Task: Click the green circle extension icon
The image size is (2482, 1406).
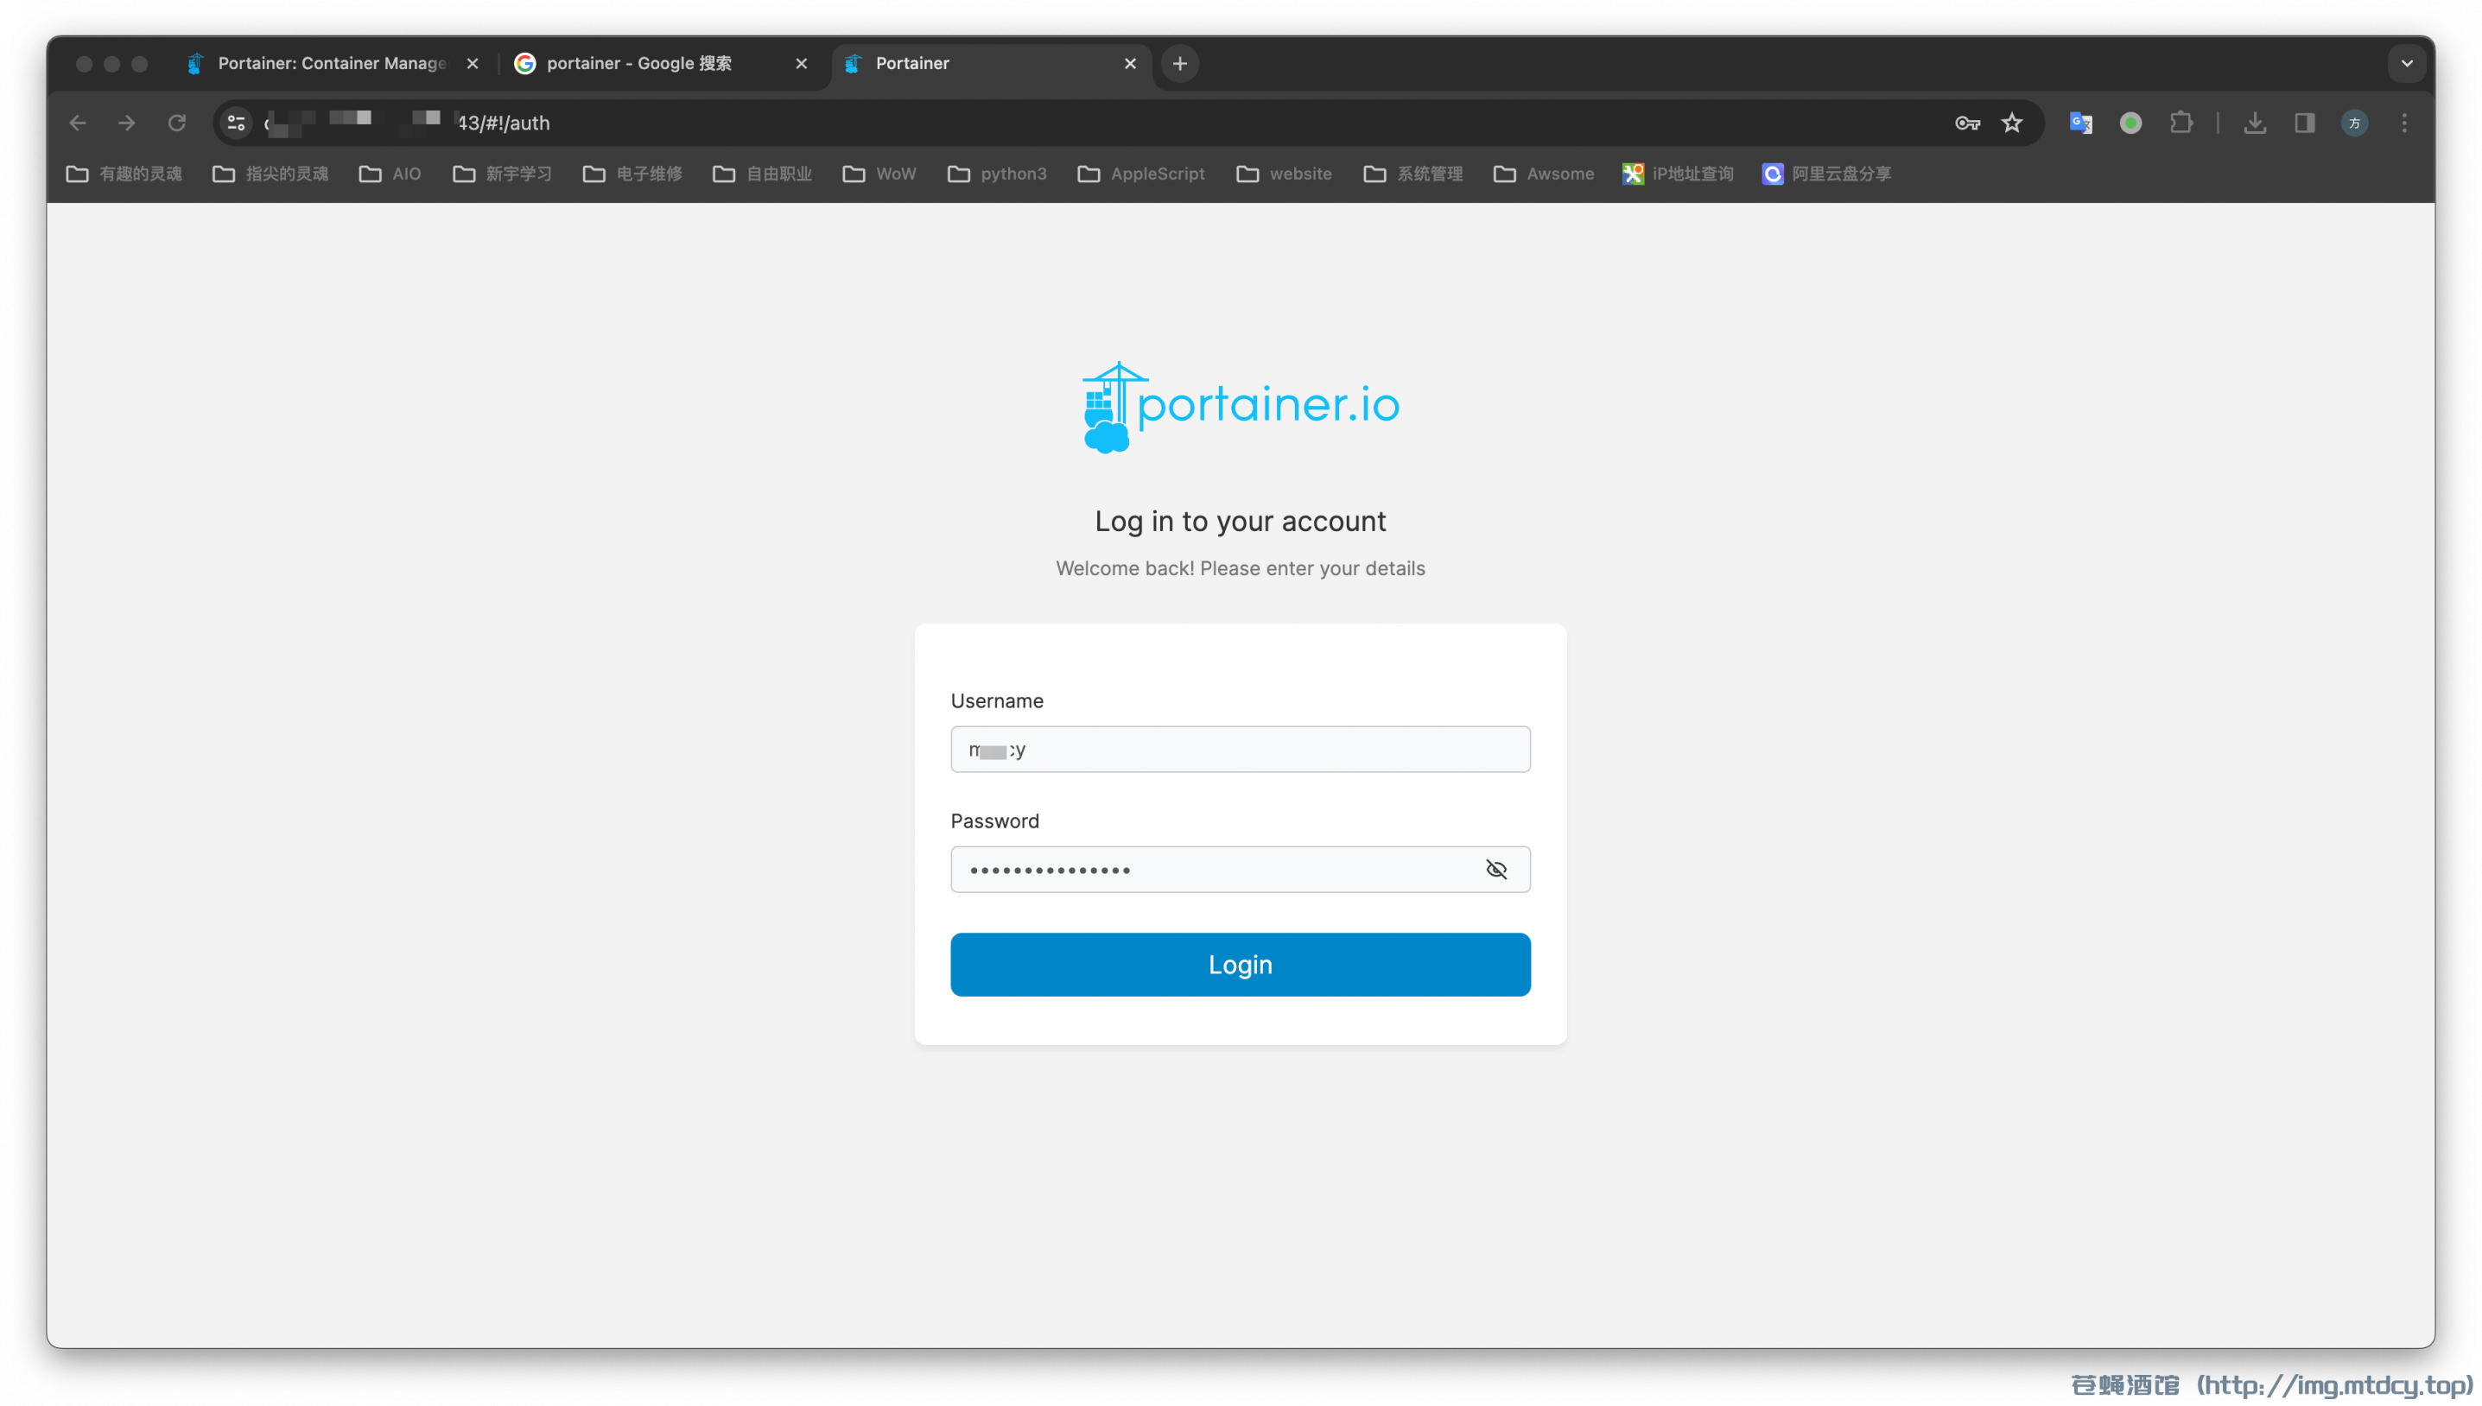Action: coord(2130,123)
